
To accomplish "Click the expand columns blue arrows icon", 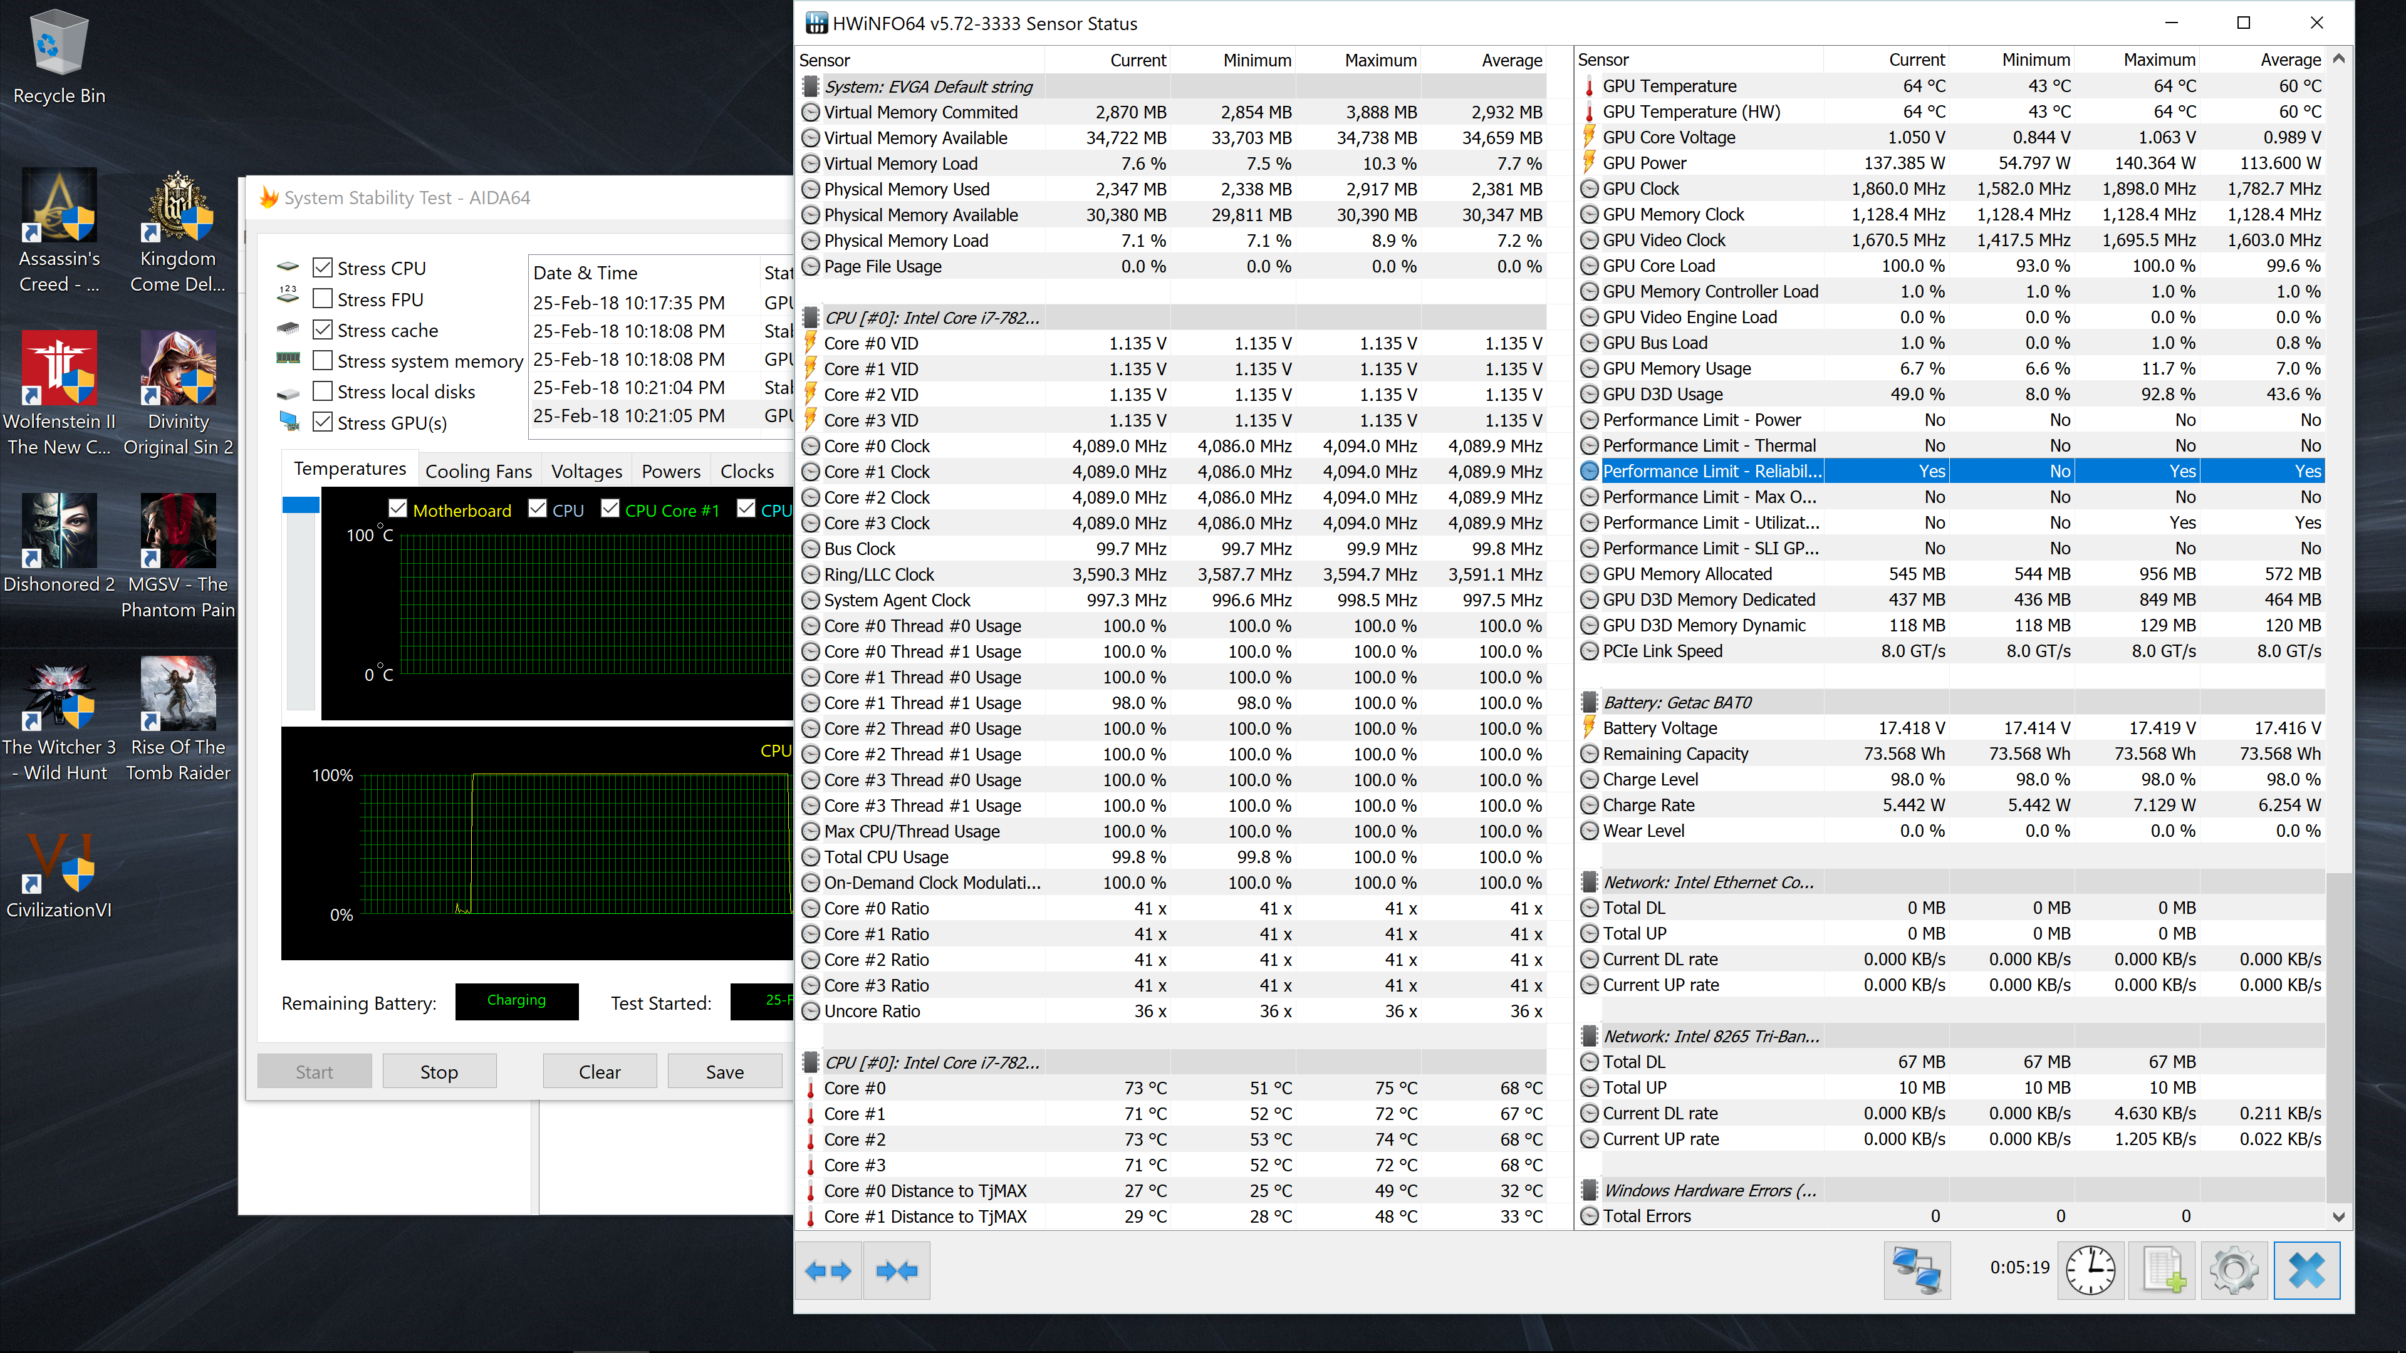I will (828, 1270).
